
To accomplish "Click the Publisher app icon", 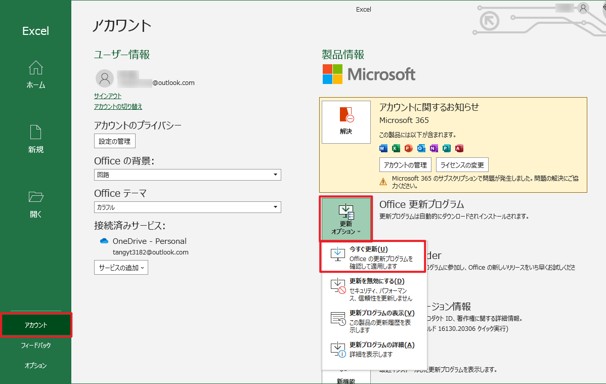I will pyautogui.click(x=446, y=148).
